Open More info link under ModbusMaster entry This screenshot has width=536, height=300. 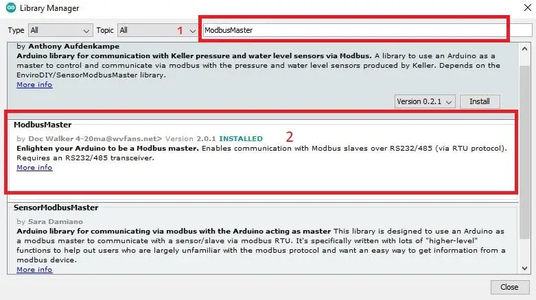(x=34, y=168)
